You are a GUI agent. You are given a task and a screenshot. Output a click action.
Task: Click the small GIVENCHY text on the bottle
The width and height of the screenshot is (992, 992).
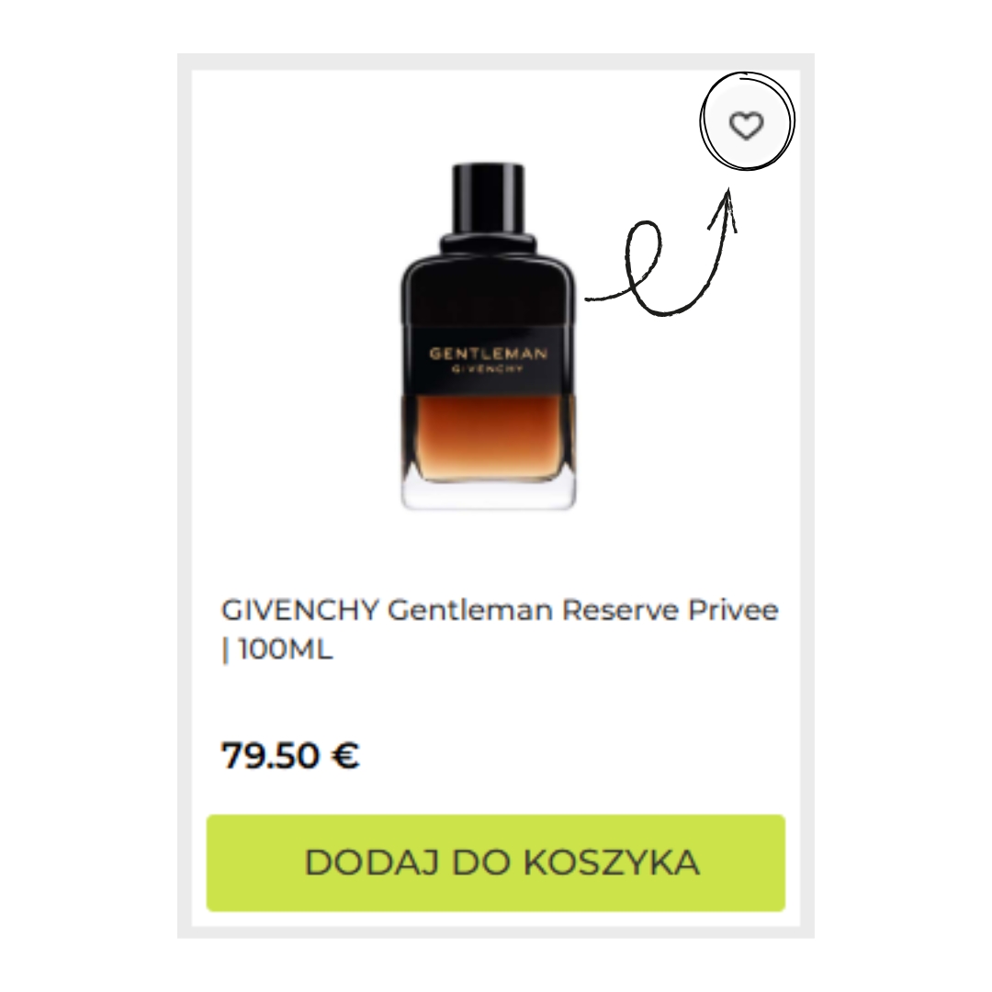(489, 369)
